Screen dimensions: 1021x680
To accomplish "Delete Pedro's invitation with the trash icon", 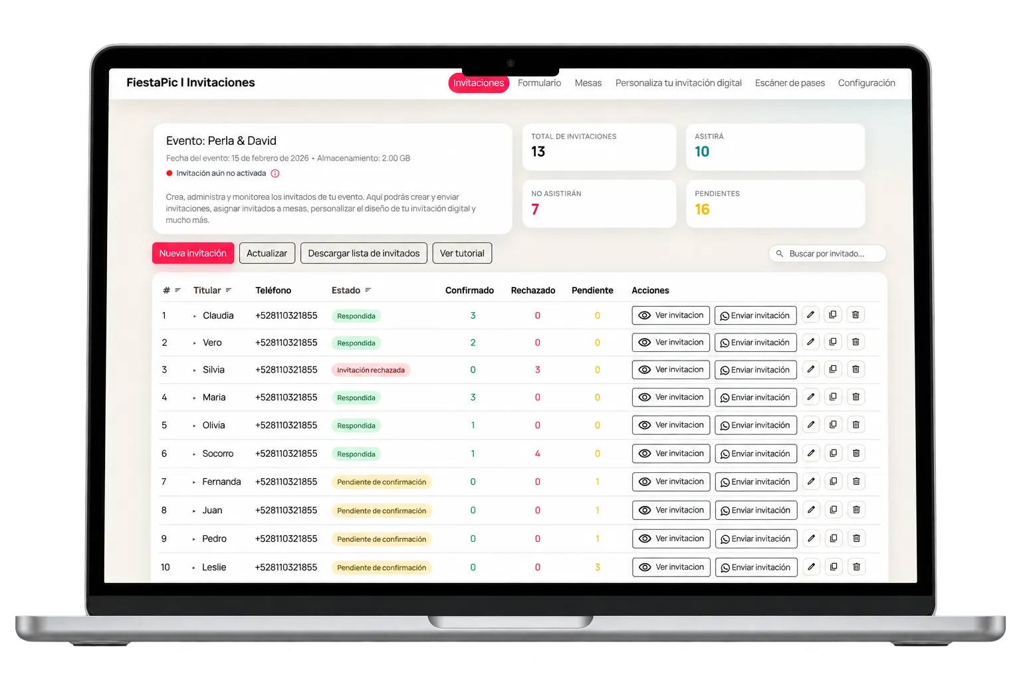I will click(x=856, y=539).
